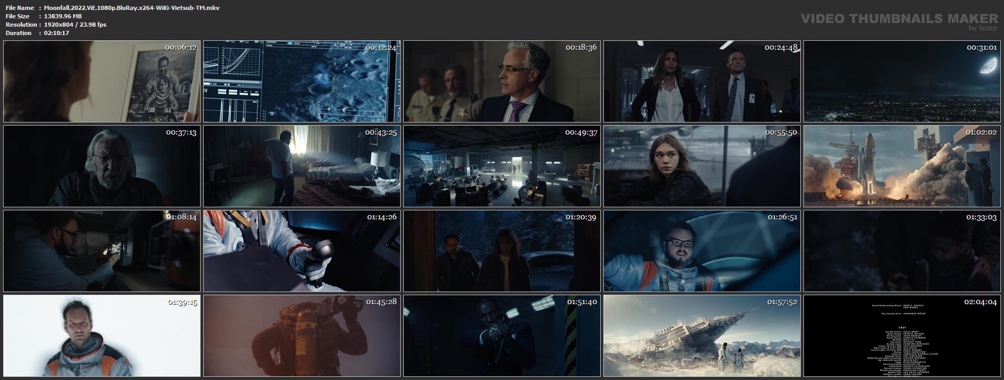Click the gunman thumbnail at 01:51:40
Image resolution: width=1004 pixels, height=380 pixels.
pyautogui.click(x=502, y=336)
